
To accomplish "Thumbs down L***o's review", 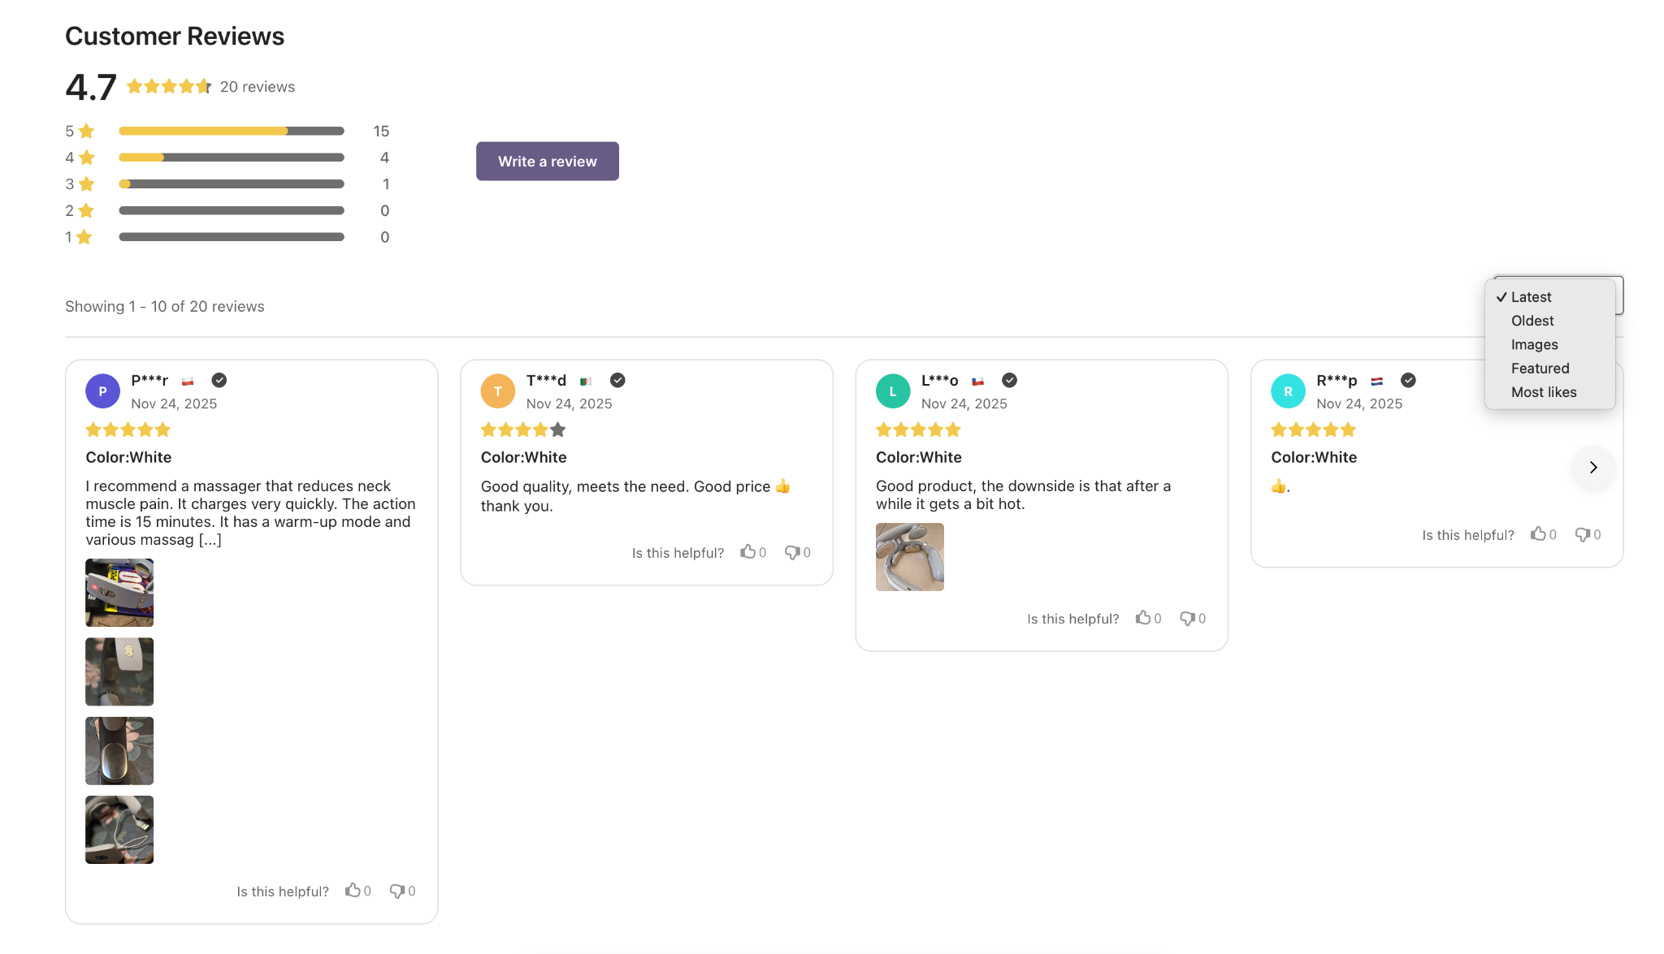I will click(x=1186, y=618).
